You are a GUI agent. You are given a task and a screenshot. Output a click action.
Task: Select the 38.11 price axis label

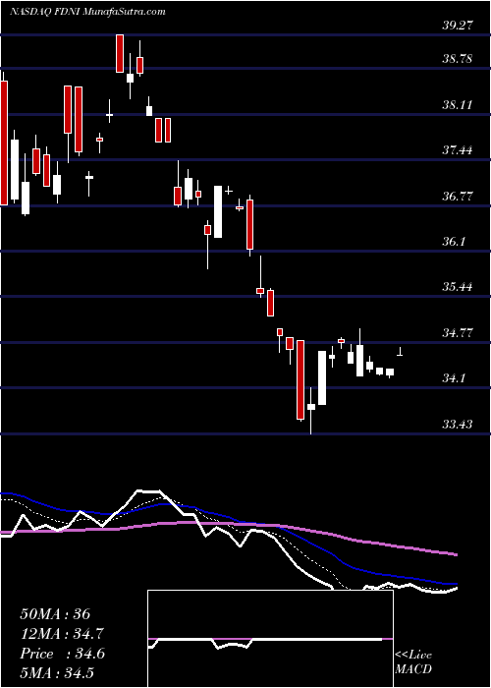click(457, 105)
